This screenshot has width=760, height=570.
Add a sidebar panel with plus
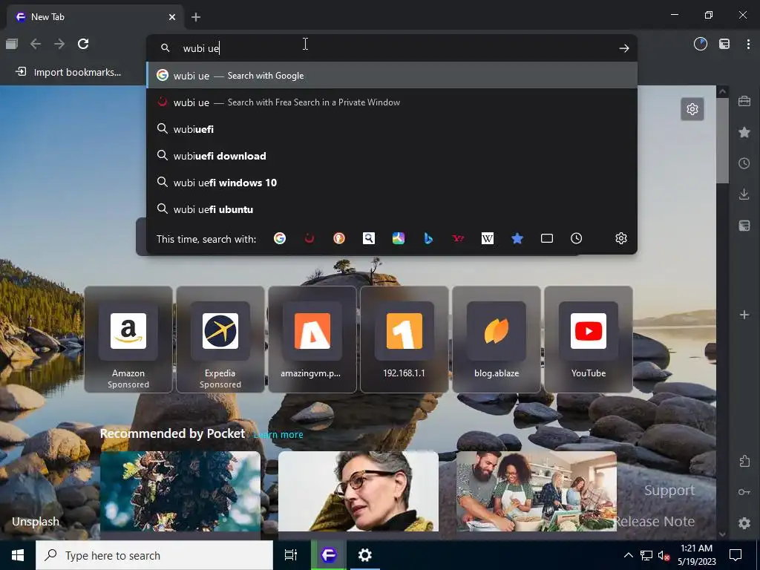tap(744, 315)
